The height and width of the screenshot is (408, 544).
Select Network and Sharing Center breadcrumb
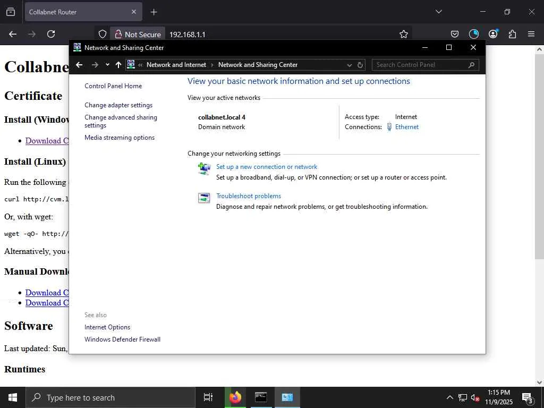(258, 65)
